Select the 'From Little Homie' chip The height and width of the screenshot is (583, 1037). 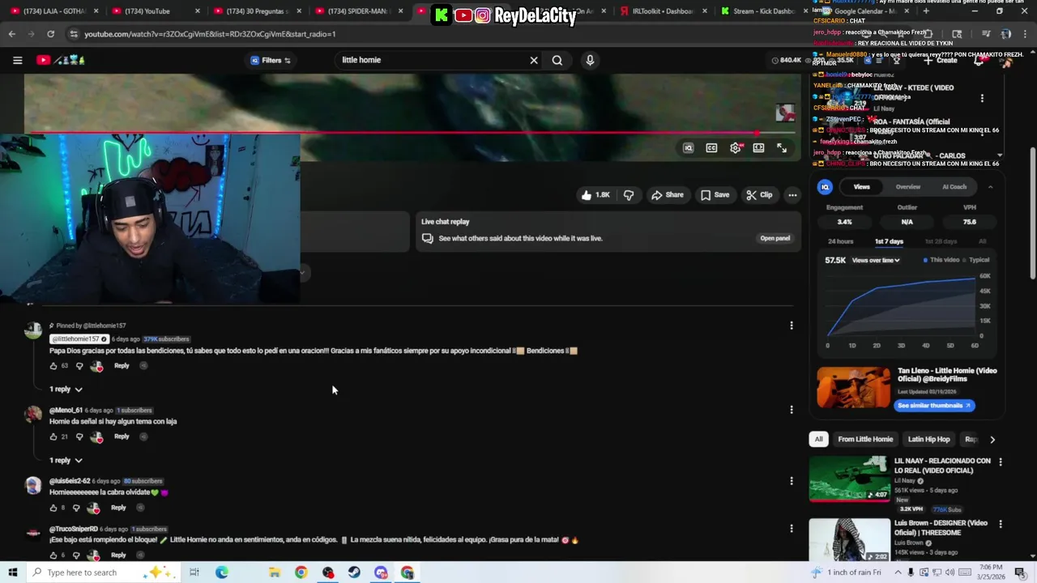coord(865,439)
